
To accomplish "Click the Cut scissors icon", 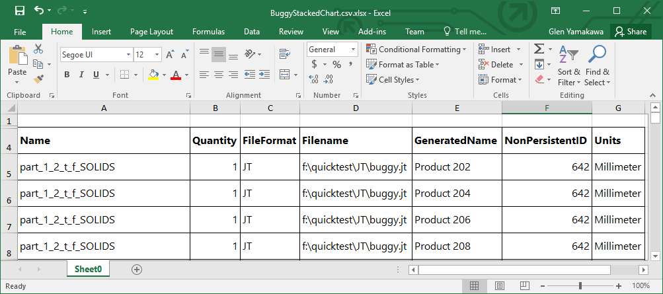I will pyautogui.click(x=38, y=49).
